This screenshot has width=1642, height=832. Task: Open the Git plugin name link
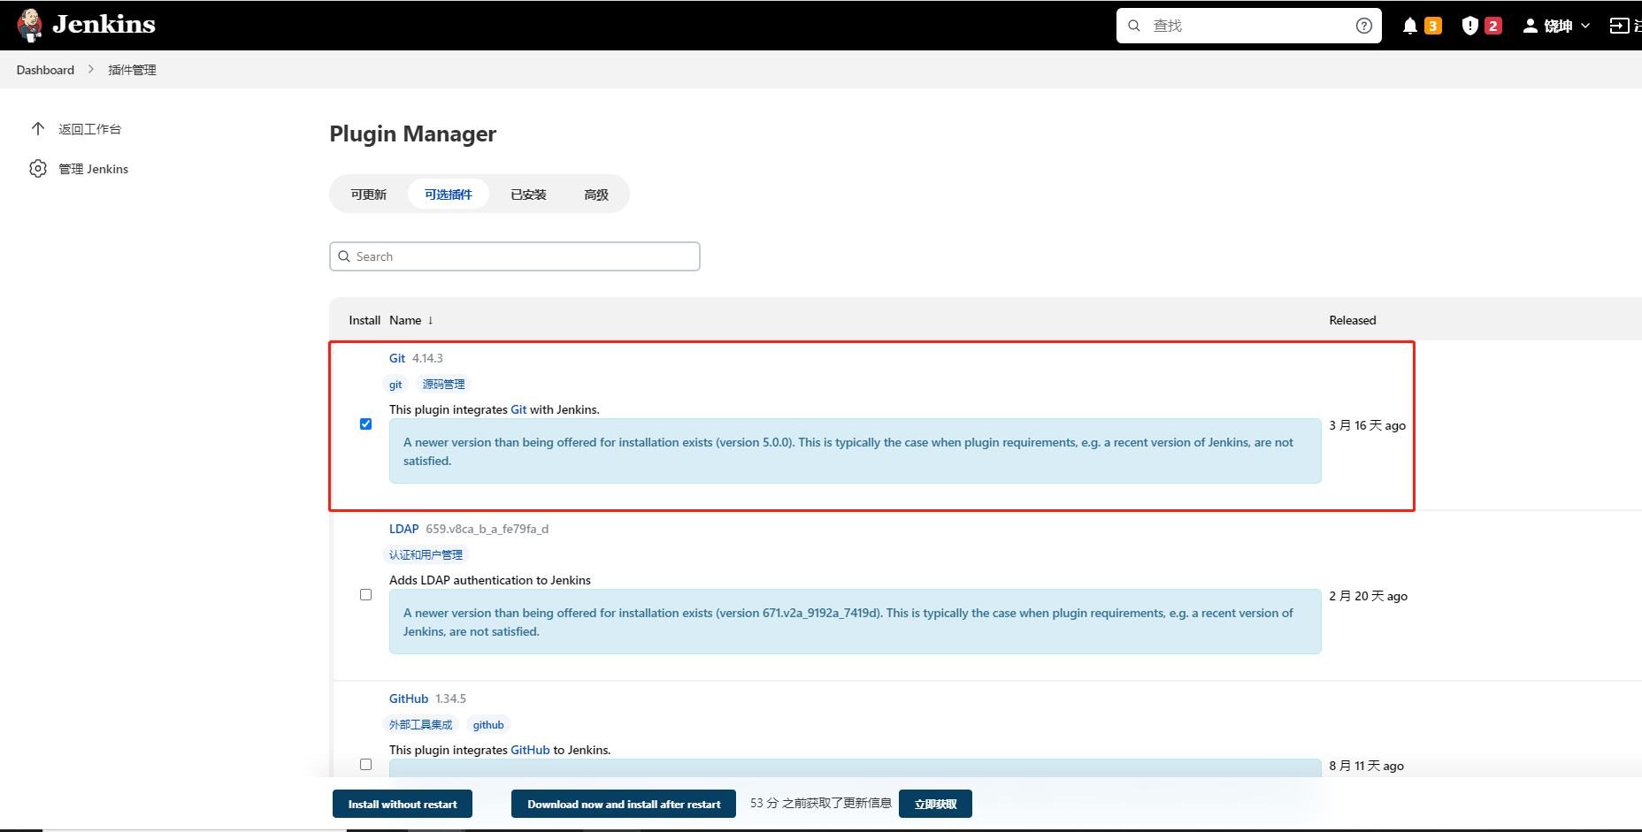397,358
